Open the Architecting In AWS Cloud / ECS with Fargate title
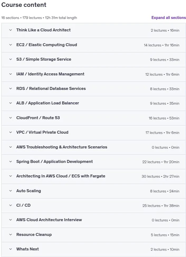The image size is (186, 257). point(61,176)
